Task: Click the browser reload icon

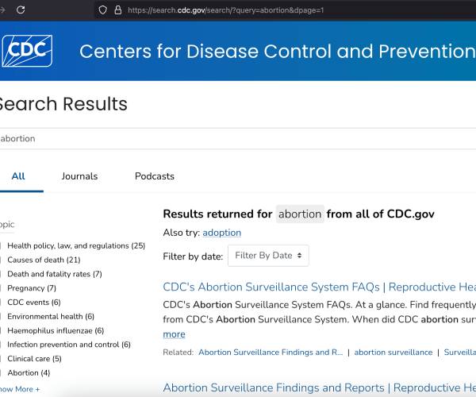Action: point(21,10)
